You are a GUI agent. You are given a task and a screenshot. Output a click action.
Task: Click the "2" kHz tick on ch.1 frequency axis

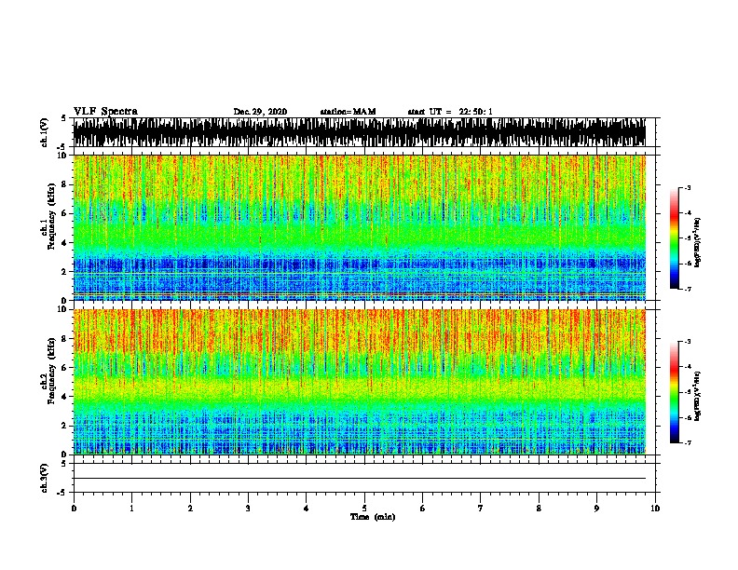65,272
